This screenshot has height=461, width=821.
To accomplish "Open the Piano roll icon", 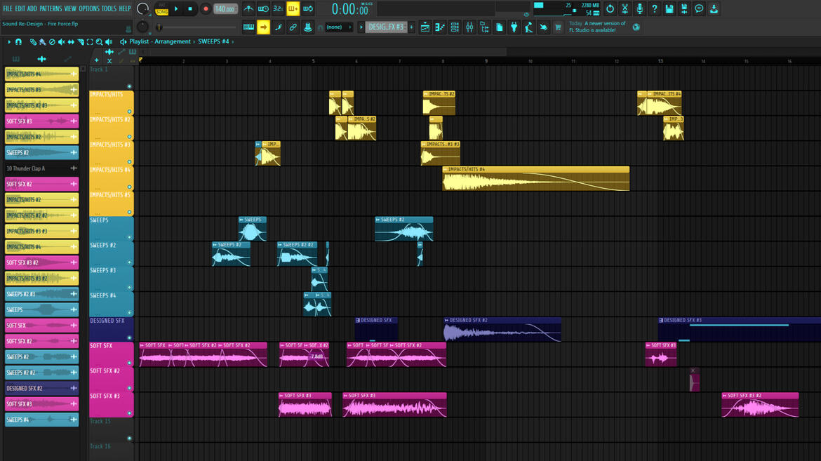I will pos(440,27).
